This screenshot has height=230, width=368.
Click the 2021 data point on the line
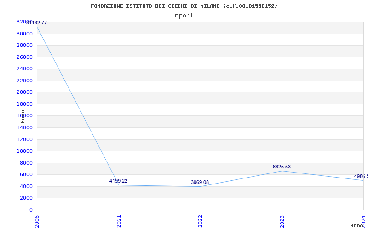pyautogui.click(x=119, y=185)
